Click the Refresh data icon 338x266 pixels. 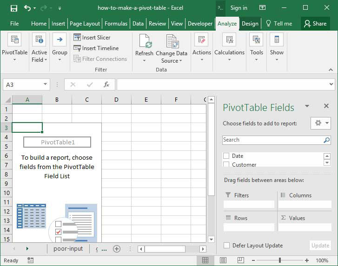145,41
